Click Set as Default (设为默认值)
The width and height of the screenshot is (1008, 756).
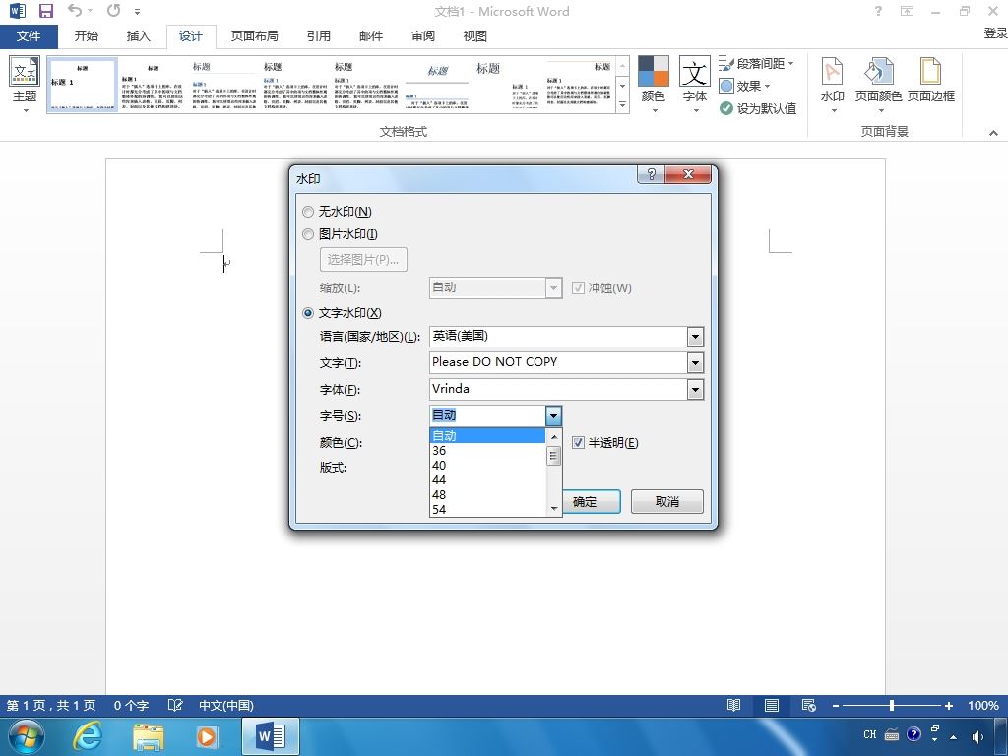tap(758, 108)
